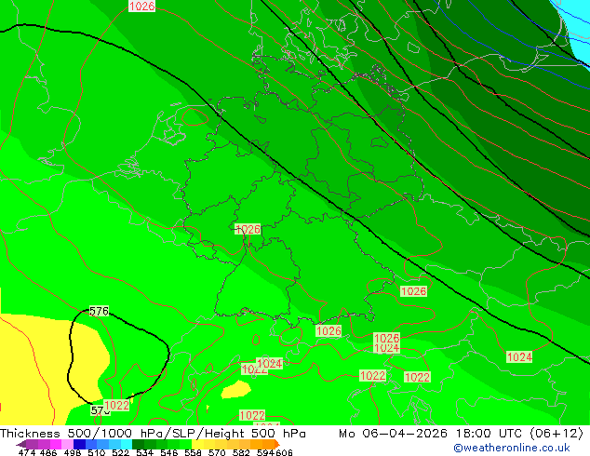Click the small isolated yellow thickness patch
The width and height of the screenshot is (590, 456).
tap(236, 390)
